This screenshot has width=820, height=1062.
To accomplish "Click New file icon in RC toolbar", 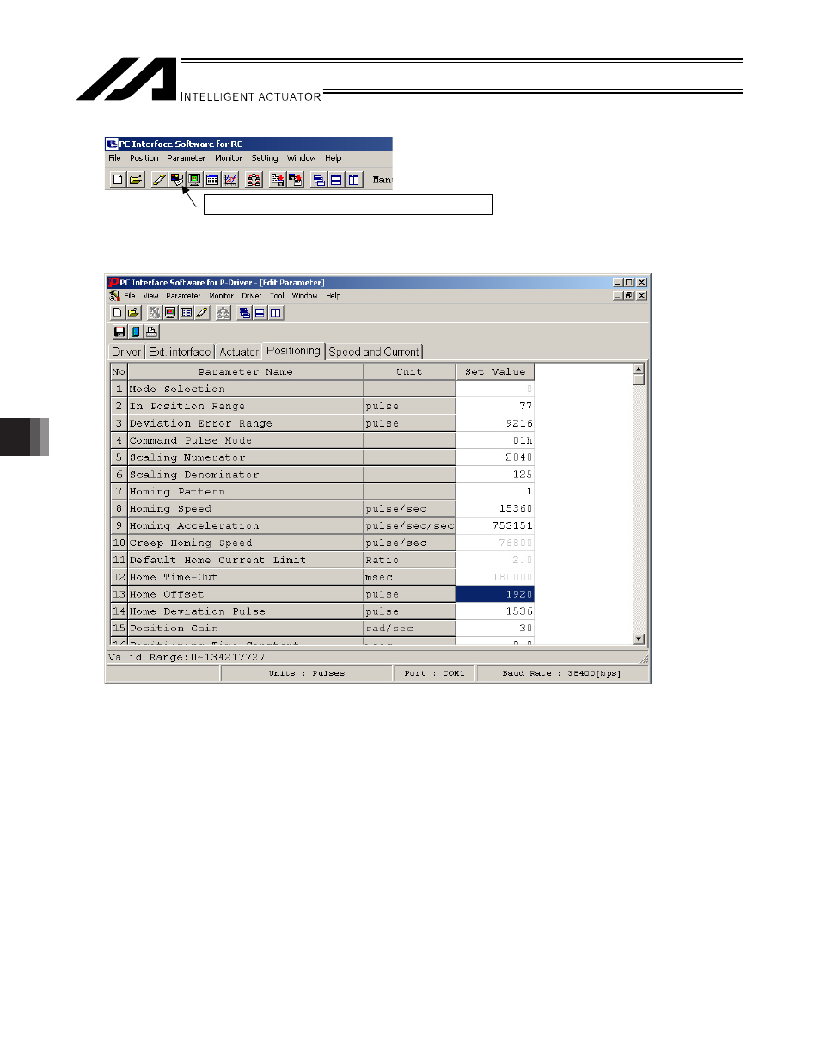I will pyautogui.click(x=118, y=180).
